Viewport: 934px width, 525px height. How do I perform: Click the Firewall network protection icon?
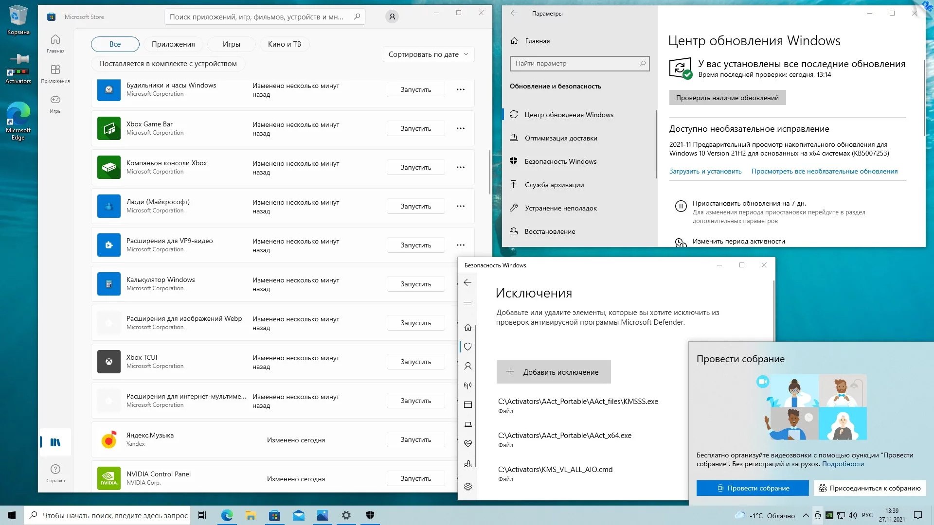[x=467, y=385]
